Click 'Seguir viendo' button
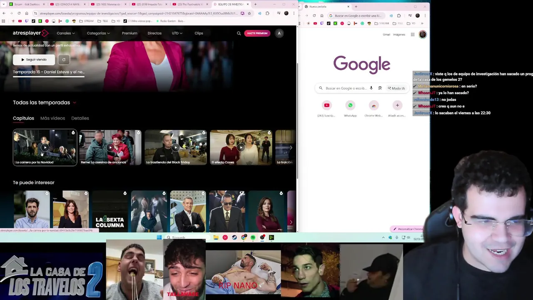The width and height of the screenshot is (533, 300). (x=34, y=60)
